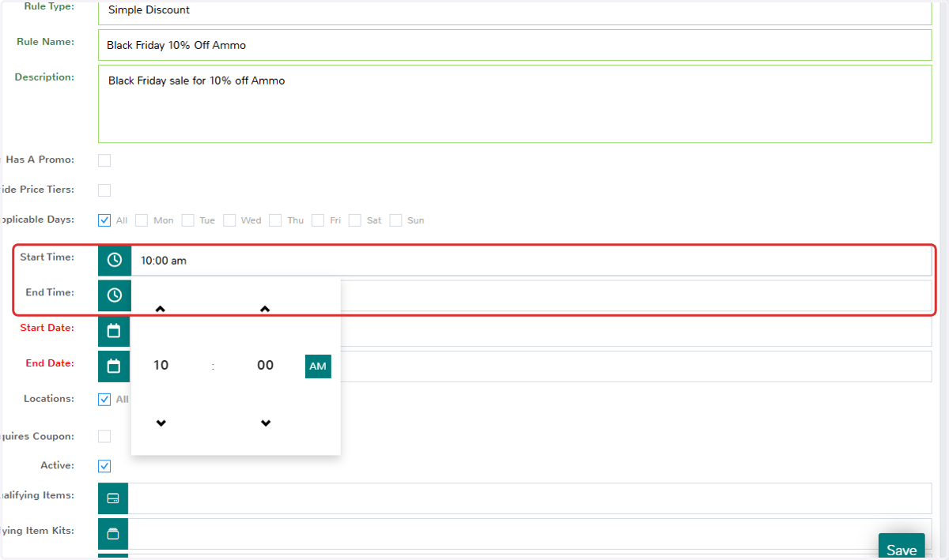Viewport: 949px width, 560px height.
Task: Uncheck the Active checkbox
Action: pos(104,466)
